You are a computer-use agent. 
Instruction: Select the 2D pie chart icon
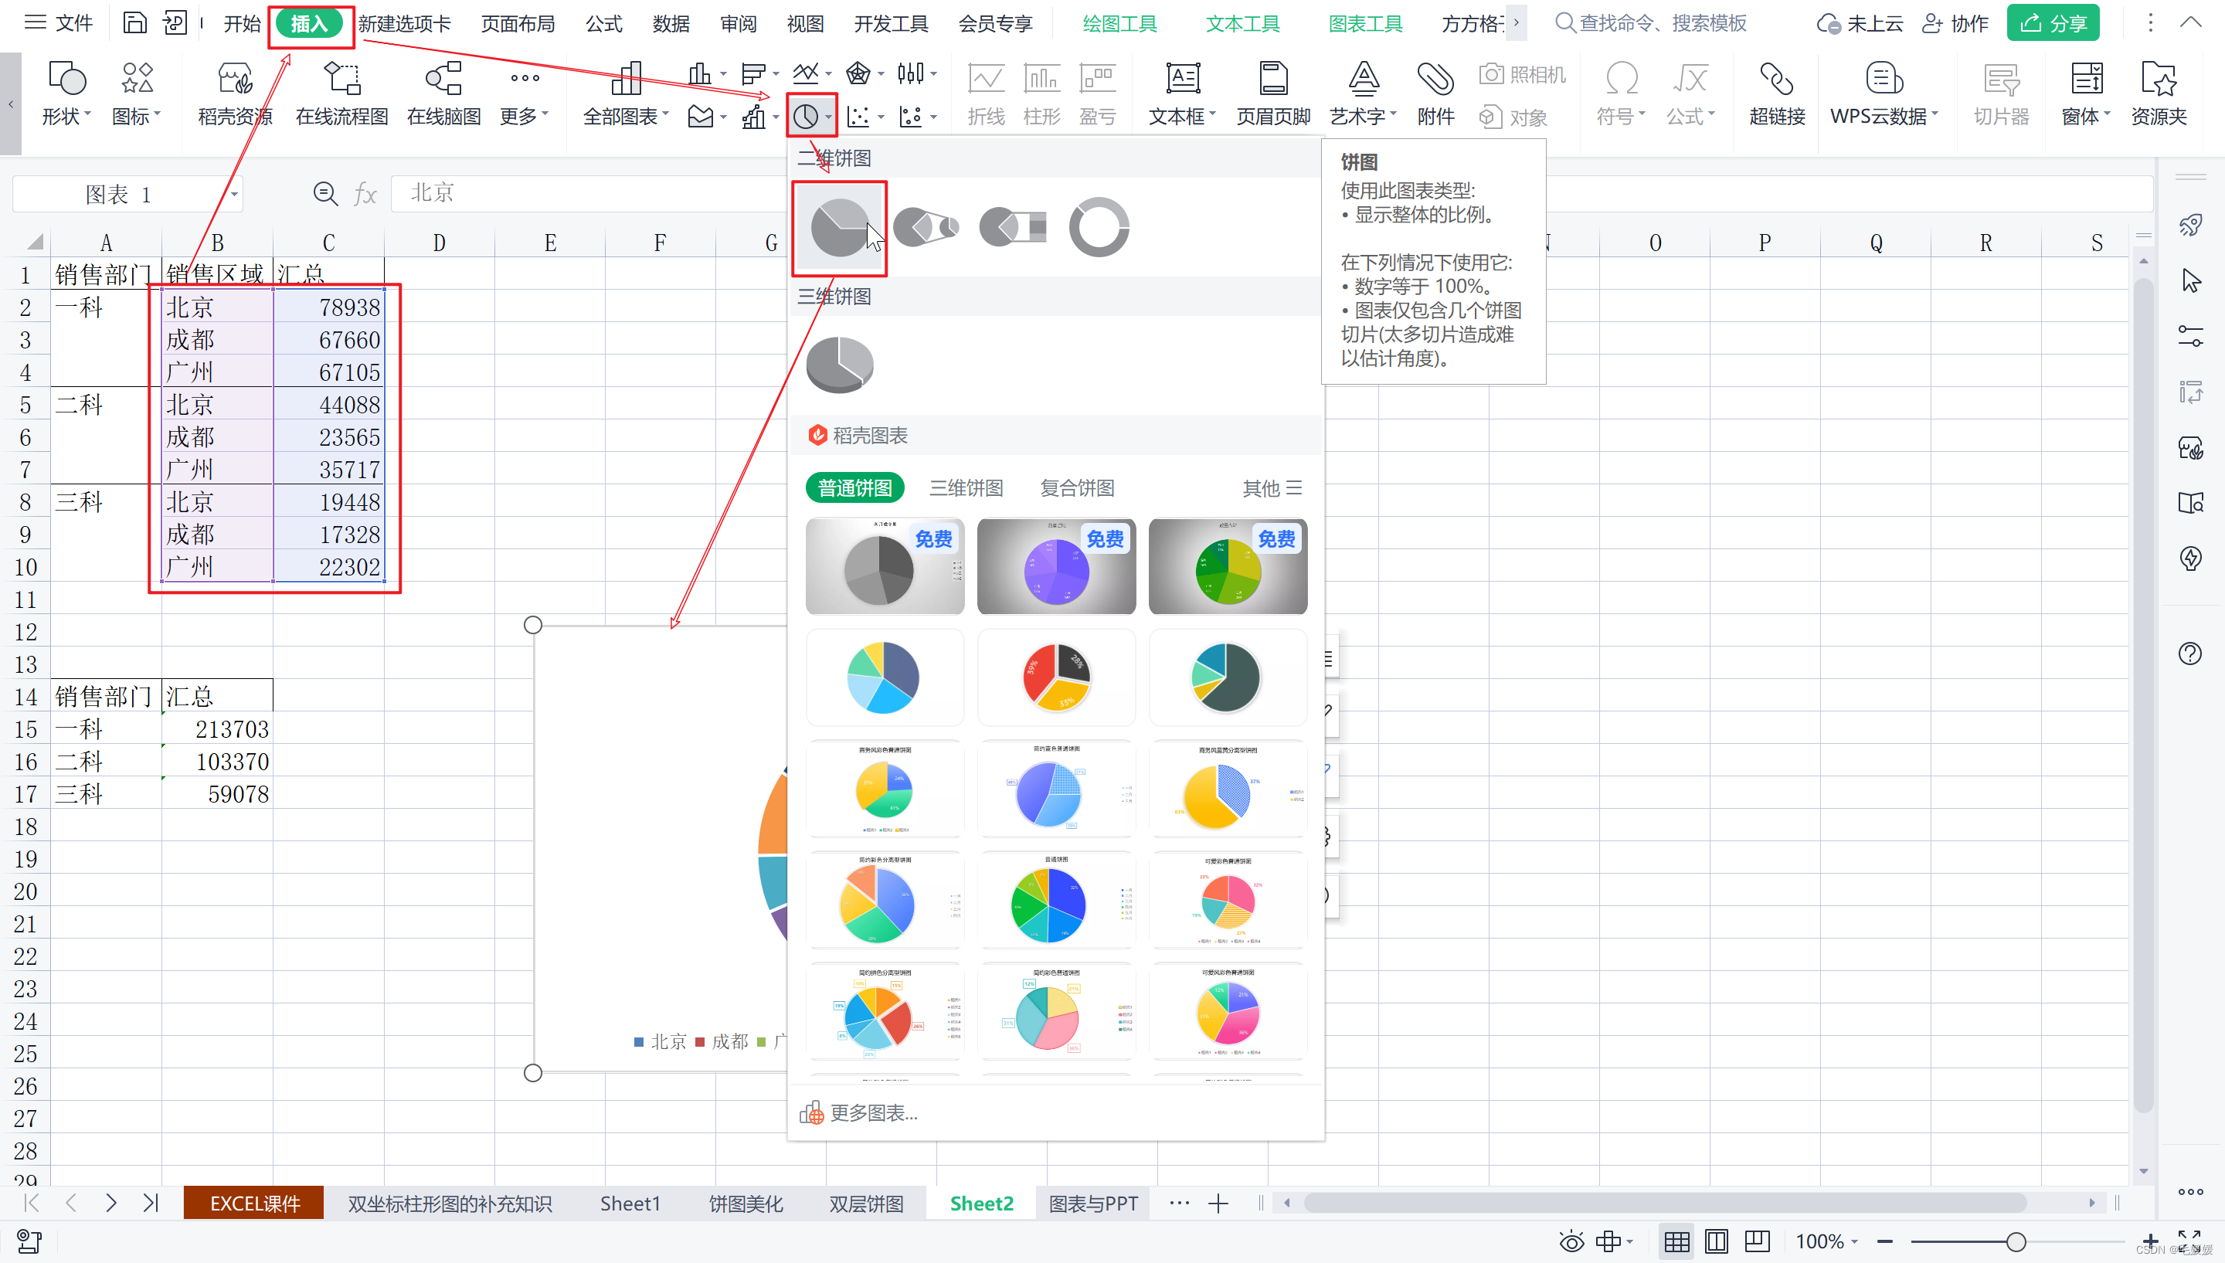(839, 227)
